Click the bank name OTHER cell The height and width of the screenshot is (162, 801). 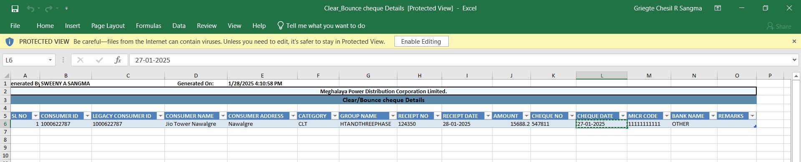point(694,124)
